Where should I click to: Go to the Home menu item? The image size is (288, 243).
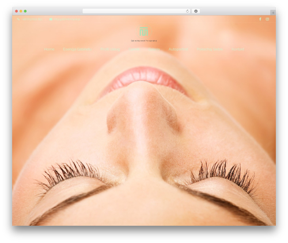(49, 49)
